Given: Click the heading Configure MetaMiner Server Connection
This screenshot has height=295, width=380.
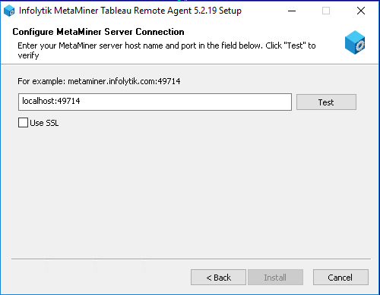Looking at the screenshot, I should (98, 32).
